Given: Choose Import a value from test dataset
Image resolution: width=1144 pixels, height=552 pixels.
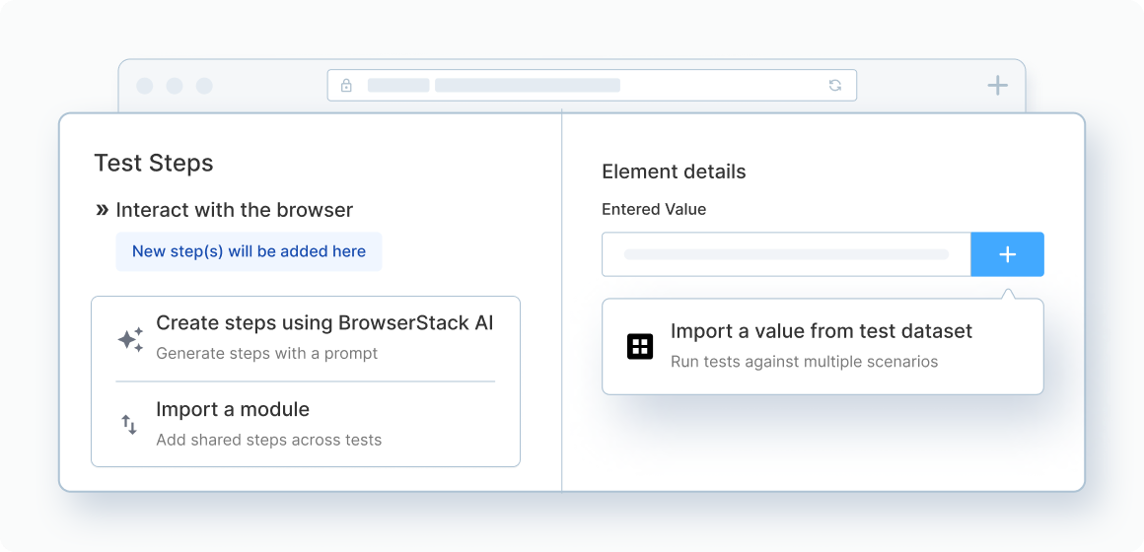Looking at the screenshot, I should pyautogui.click(x=822, y=346).
